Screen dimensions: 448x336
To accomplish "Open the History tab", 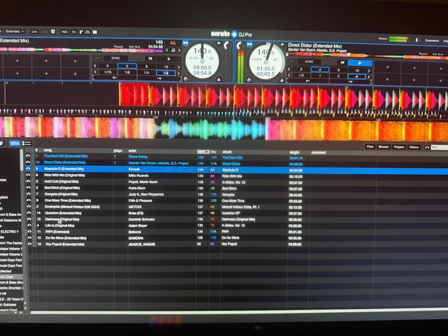I will click(x=414, y=148).
